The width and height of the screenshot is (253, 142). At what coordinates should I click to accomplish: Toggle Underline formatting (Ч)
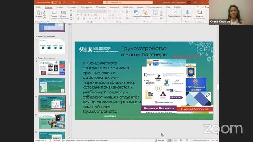pos(85,15)
